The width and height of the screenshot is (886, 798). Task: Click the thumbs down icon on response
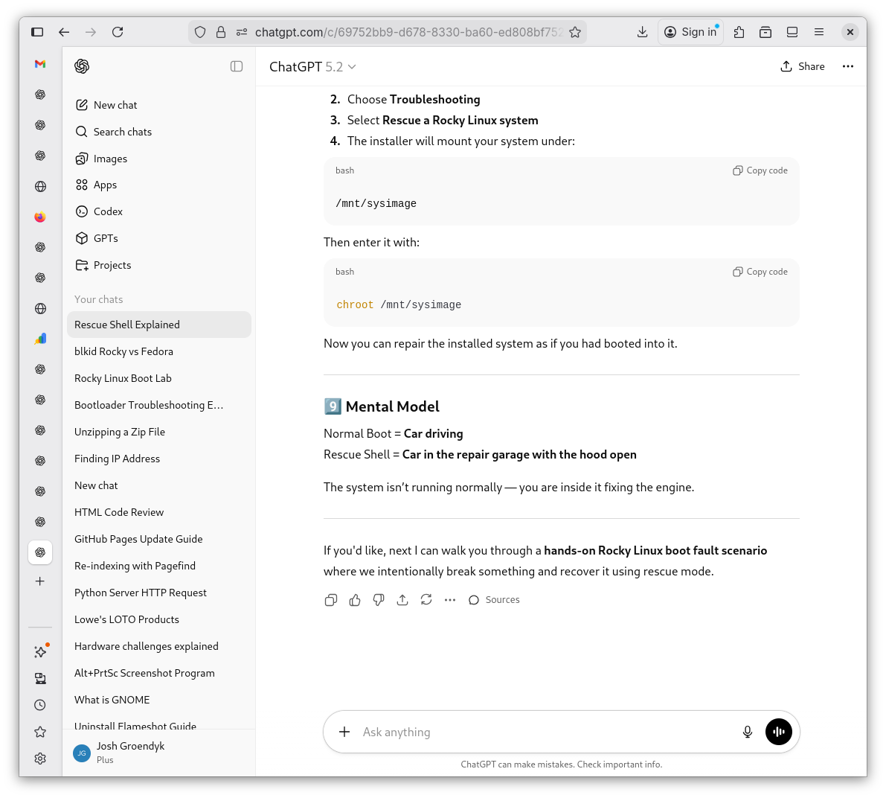[379, 600]
